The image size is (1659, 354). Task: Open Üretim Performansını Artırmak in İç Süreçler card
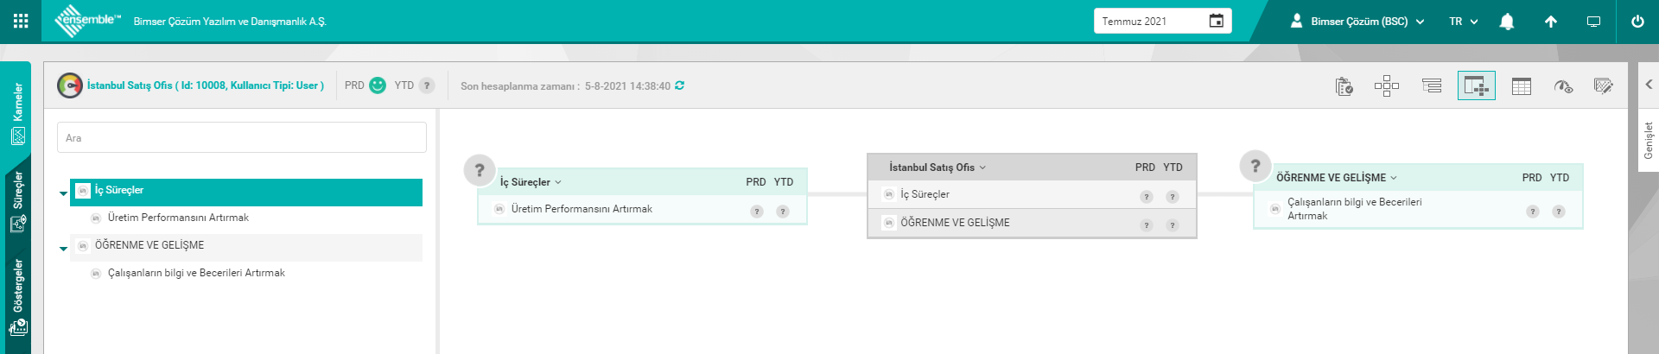tap(582, 209)
